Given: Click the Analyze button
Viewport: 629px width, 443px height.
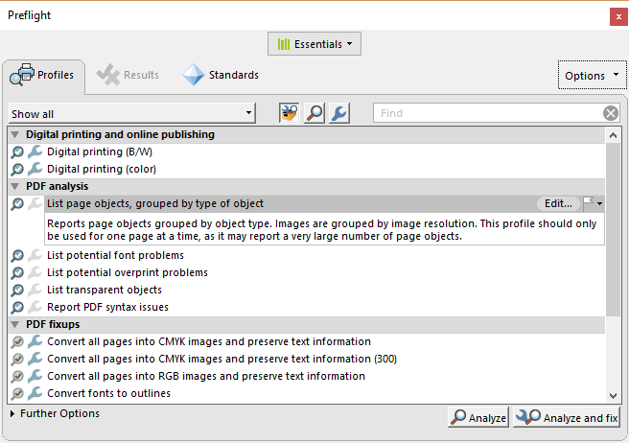Looking at the screenshot, I should coord(478,417).
